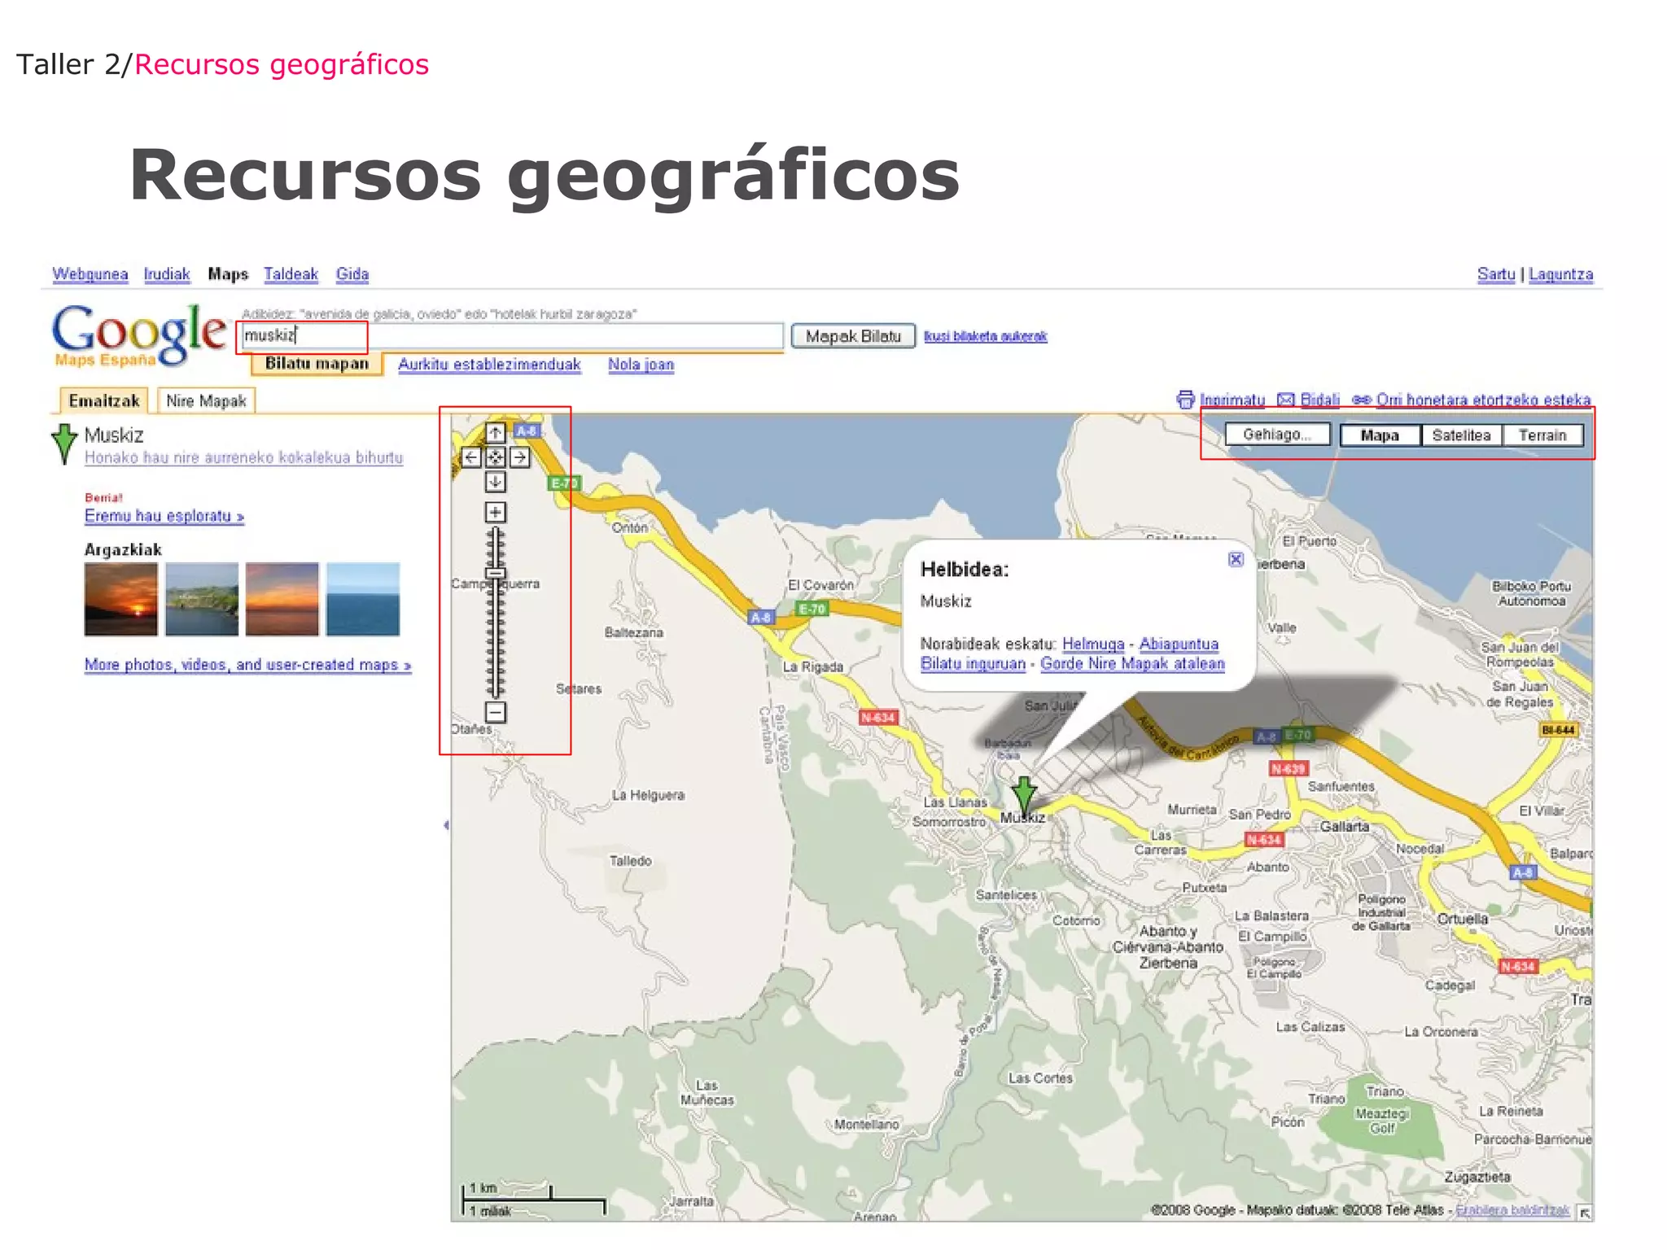
Task: Close the Helbidea info balloon
Action: click(1236, 559)
